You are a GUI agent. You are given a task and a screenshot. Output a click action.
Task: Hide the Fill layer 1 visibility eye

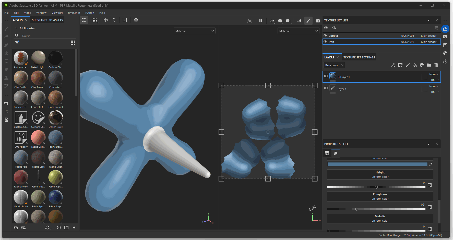click(326, 76)
